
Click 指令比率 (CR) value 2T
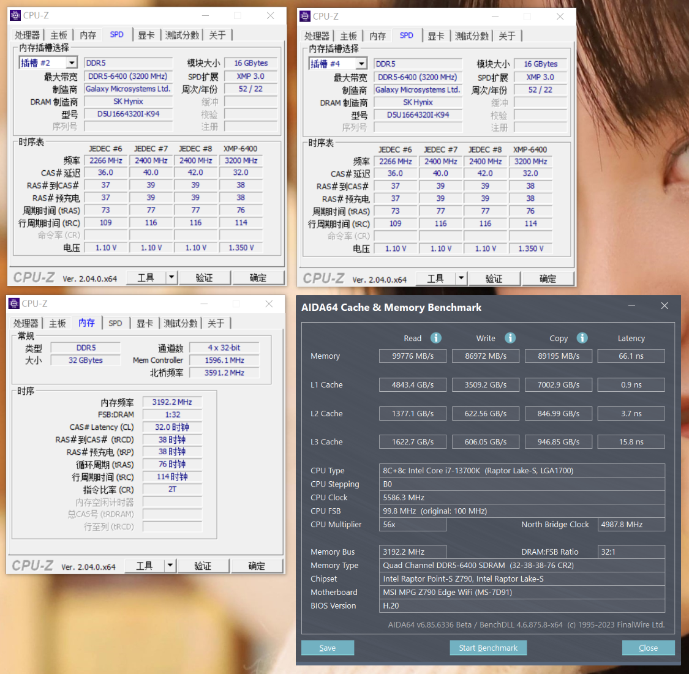pyautogui.click(x=172, y=489)
